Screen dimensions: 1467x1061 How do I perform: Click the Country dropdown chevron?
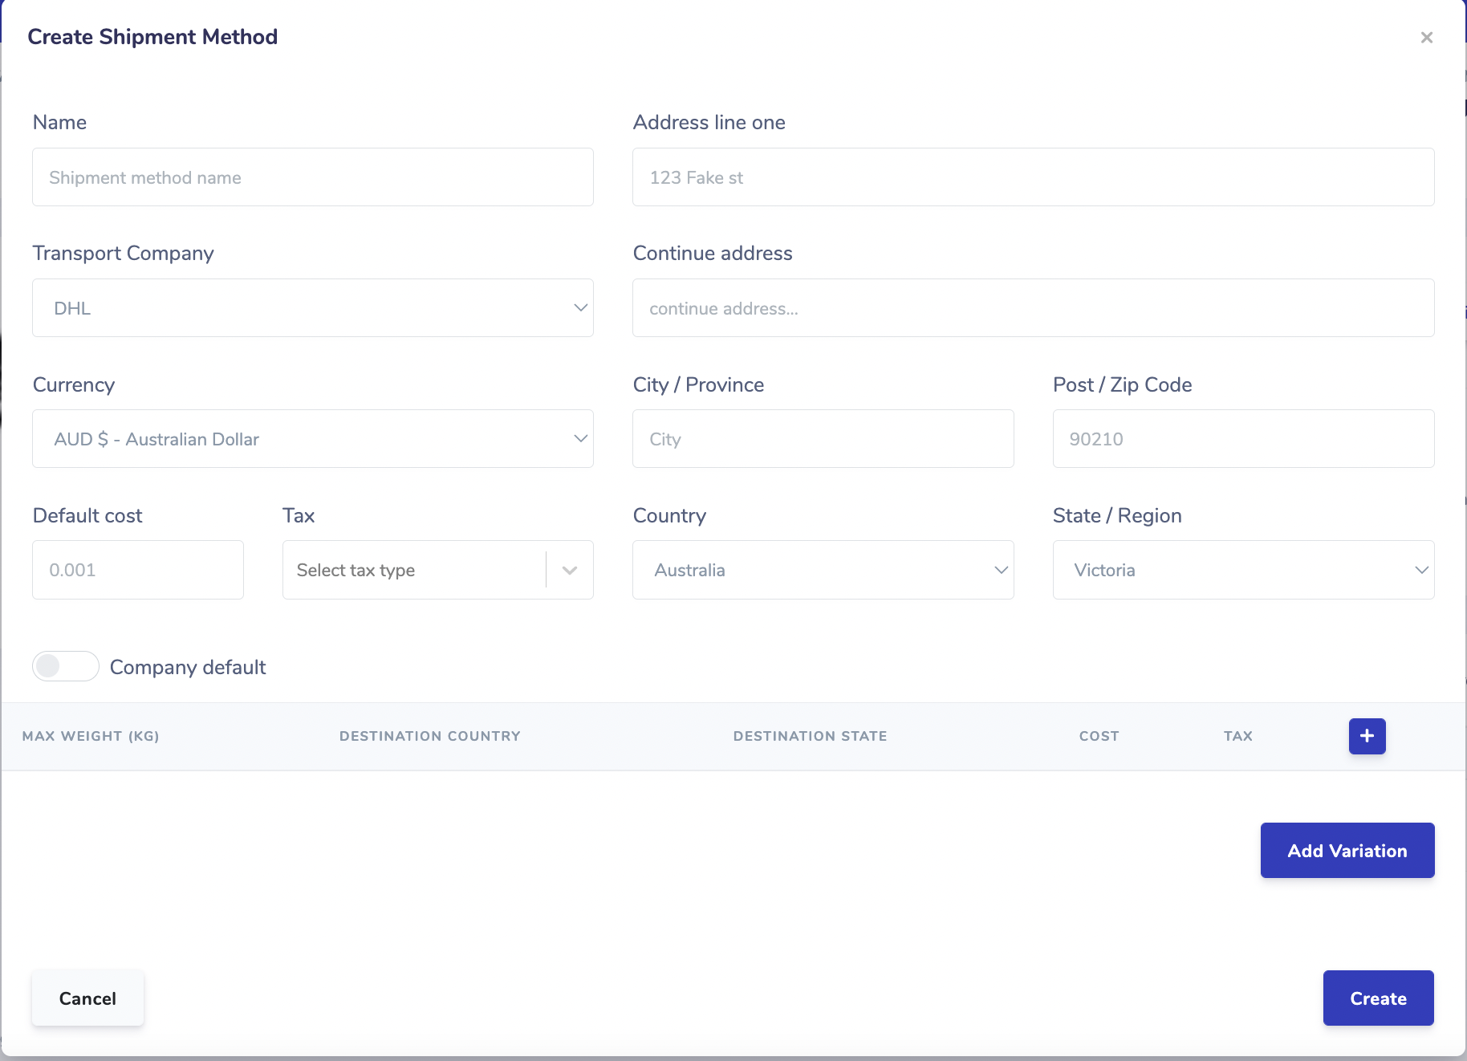[x=1000, y=570]
